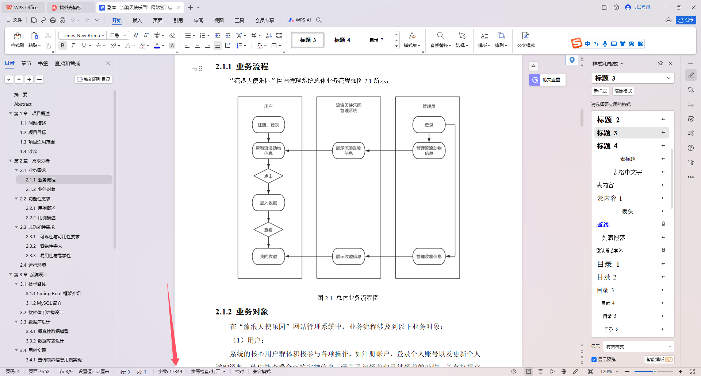Open the 视图 ribbon tab
The image size is (701, 376).
click(219, 20)
